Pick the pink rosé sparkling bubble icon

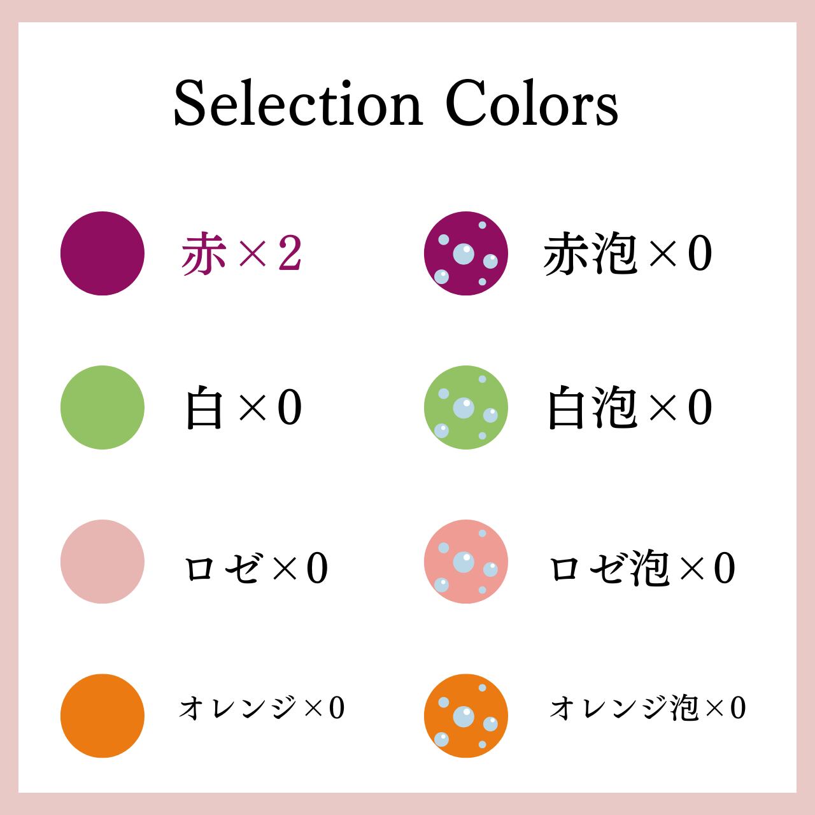click(x=466, y=562)
